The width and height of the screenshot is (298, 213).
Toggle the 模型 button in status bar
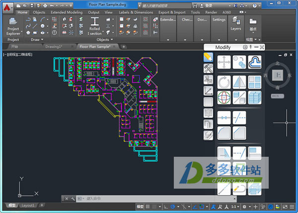pyautogui.click(x=140, y=207)
